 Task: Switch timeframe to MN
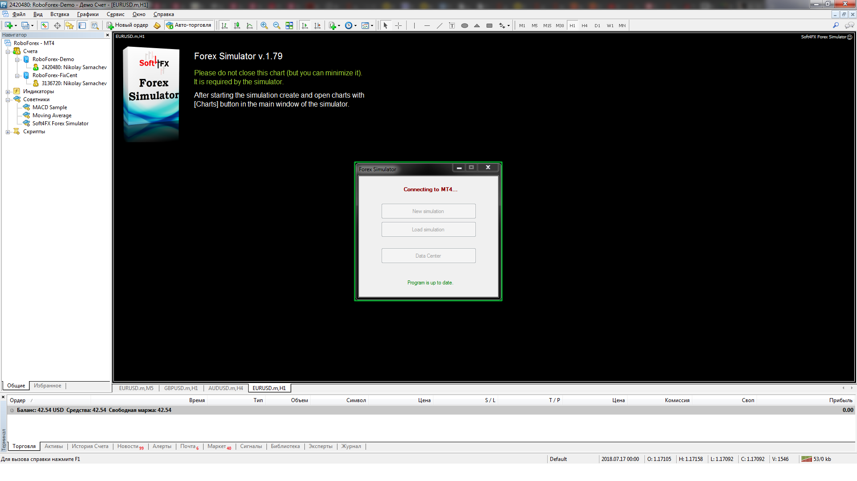coord(622,25)
